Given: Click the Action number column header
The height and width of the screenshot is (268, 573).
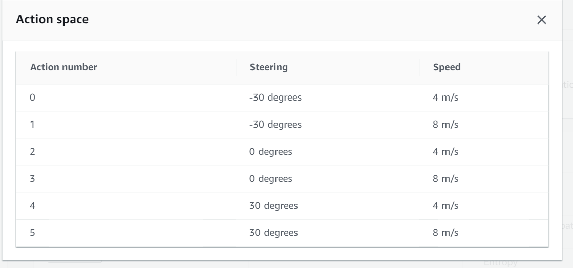Looking at the screenshot, I should tap(64, 67).
